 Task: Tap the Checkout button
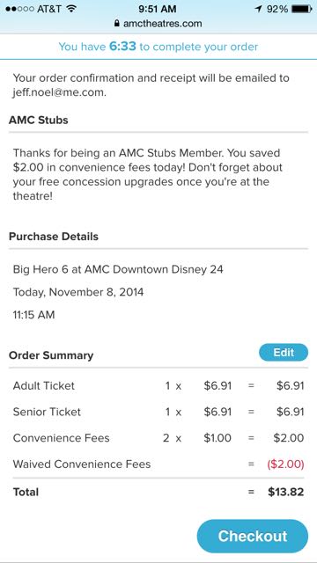click(x=253, y=536)
